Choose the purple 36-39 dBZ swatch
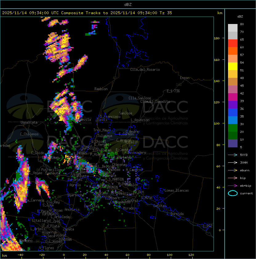Image resolution: width=256 pixels, height=259 pixels. point(233,105)
